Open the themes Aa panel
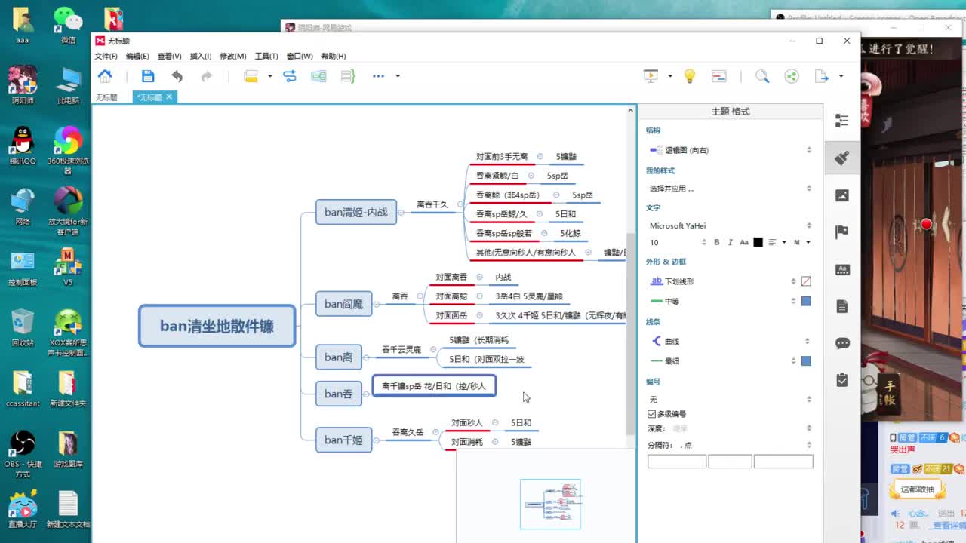966x543 pixels. pyautogui.click(x=842, y=269)
